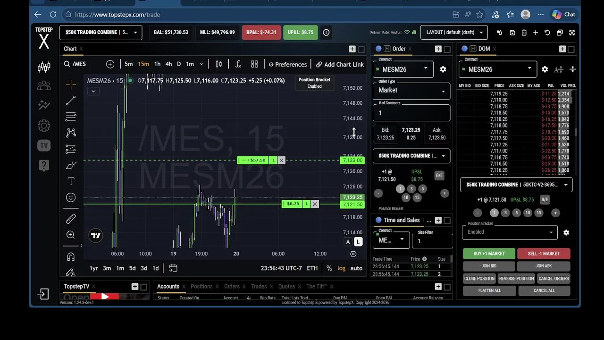Select the pattern drawing tool
The height and width of the screenshot is (340, 604).
click(71, 133)
